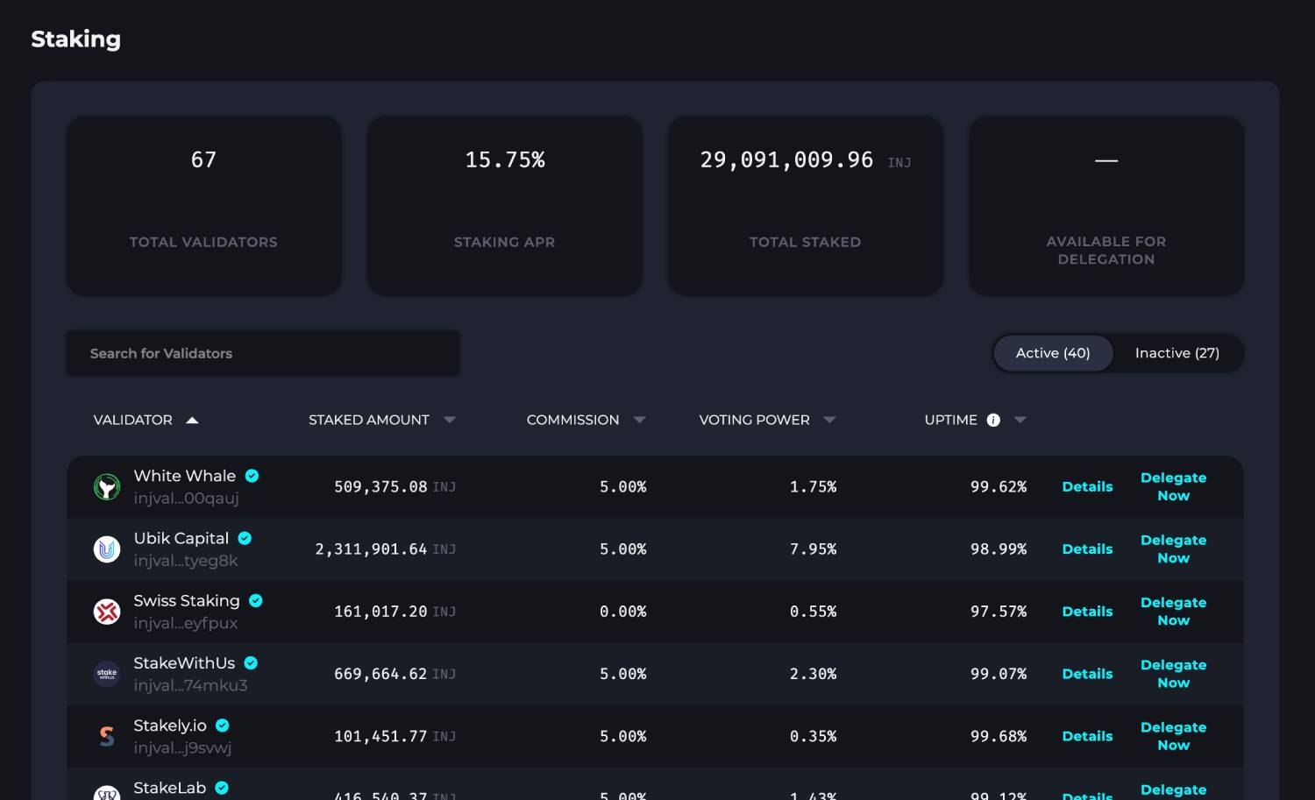Click Swiss Staking's verified checkmark badge
Viewport: 1315px width, 800px height.
coord(256,601)
